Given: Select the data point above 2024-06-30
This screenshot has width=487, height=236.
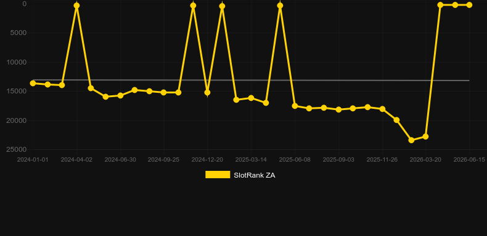Looking at the screenshot, I should (x=120, y=95).
